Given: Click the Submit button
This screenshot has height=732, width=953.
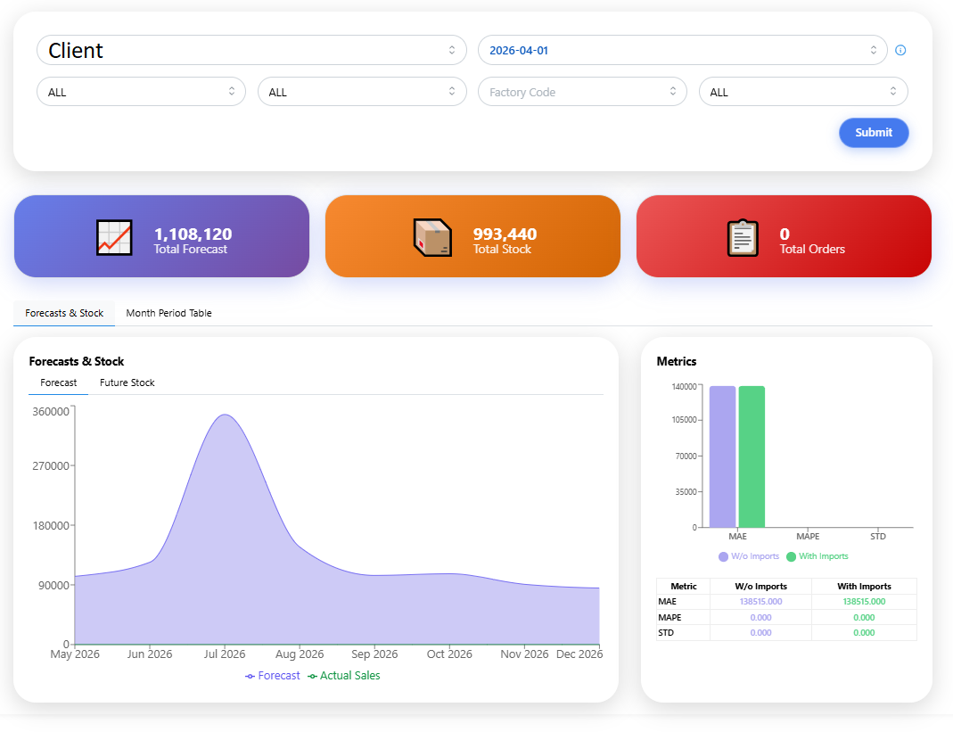Looking at the screenshot, I should pos(874,133).
